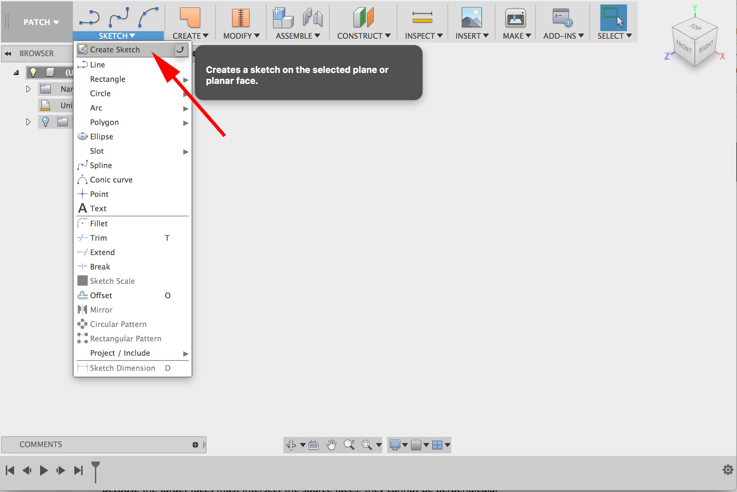Click the Insert image icon
The width and height of the screenshot is (737, 492).
[471, 17]
